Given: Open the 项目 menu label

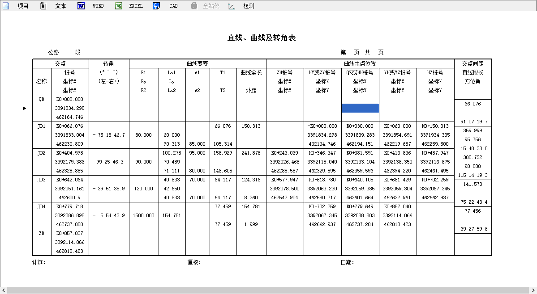Looking at the screenshot, I should [23, 6].
